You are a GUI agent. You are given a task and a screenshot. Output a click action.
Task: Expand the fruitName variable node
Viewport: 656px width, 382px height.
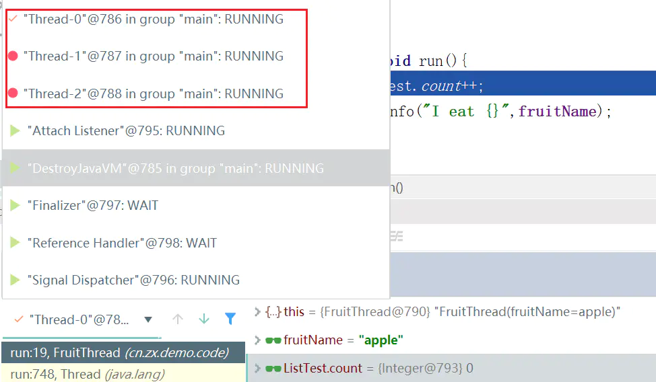[257, 340]
